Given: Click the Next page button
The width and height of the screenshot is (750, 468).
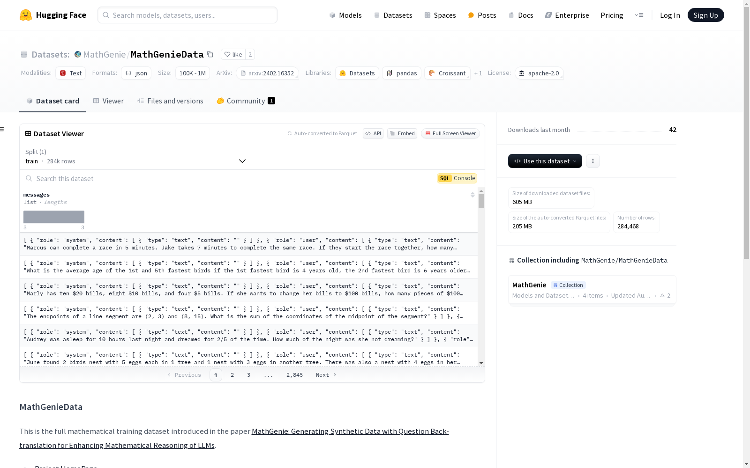Looking at the screenshot, I should coord(326,375).
